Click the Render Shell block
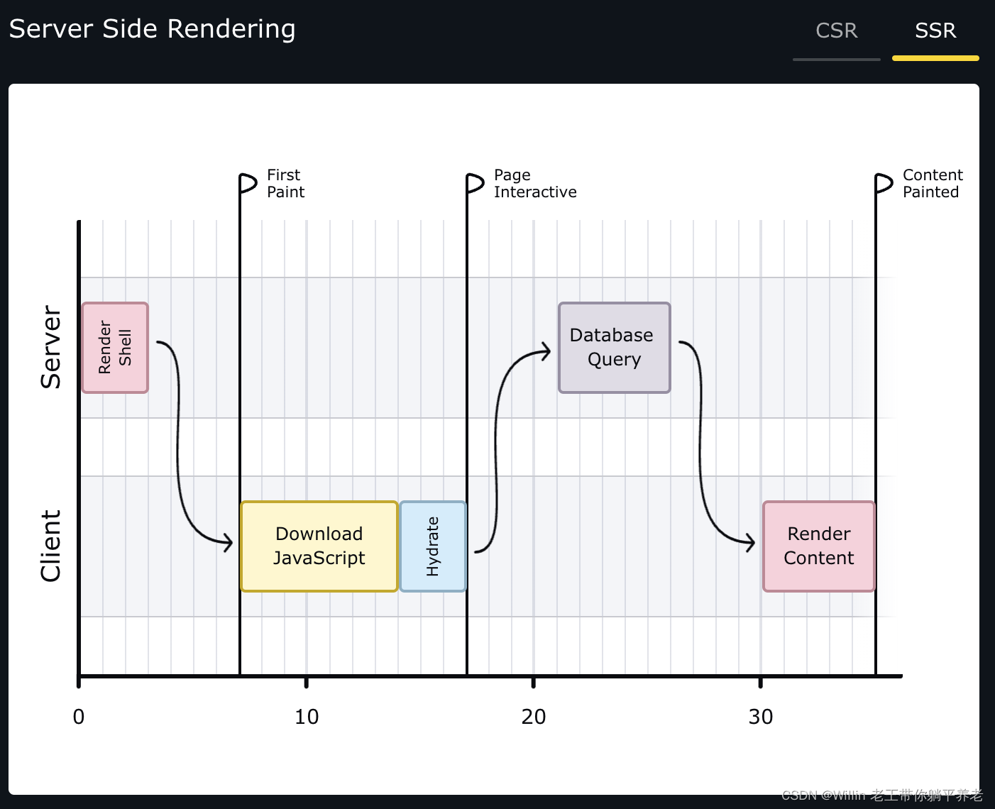 coord(115,348)
